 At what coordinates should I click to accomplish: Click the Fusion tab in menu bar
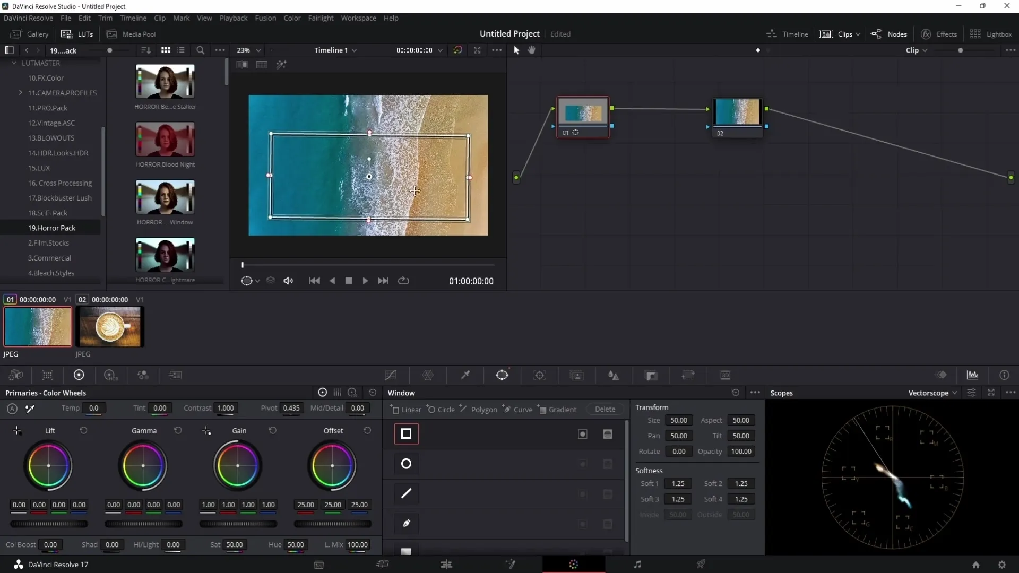pyautogui.click(x=265, y=18)
